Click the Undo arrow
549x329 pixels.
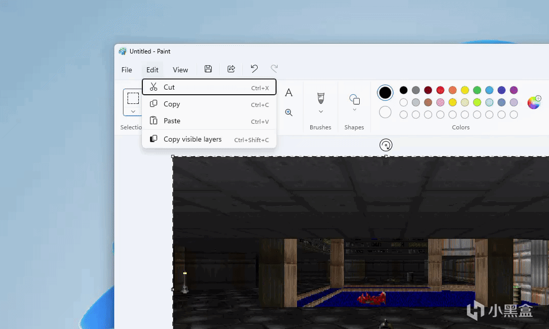254,69
